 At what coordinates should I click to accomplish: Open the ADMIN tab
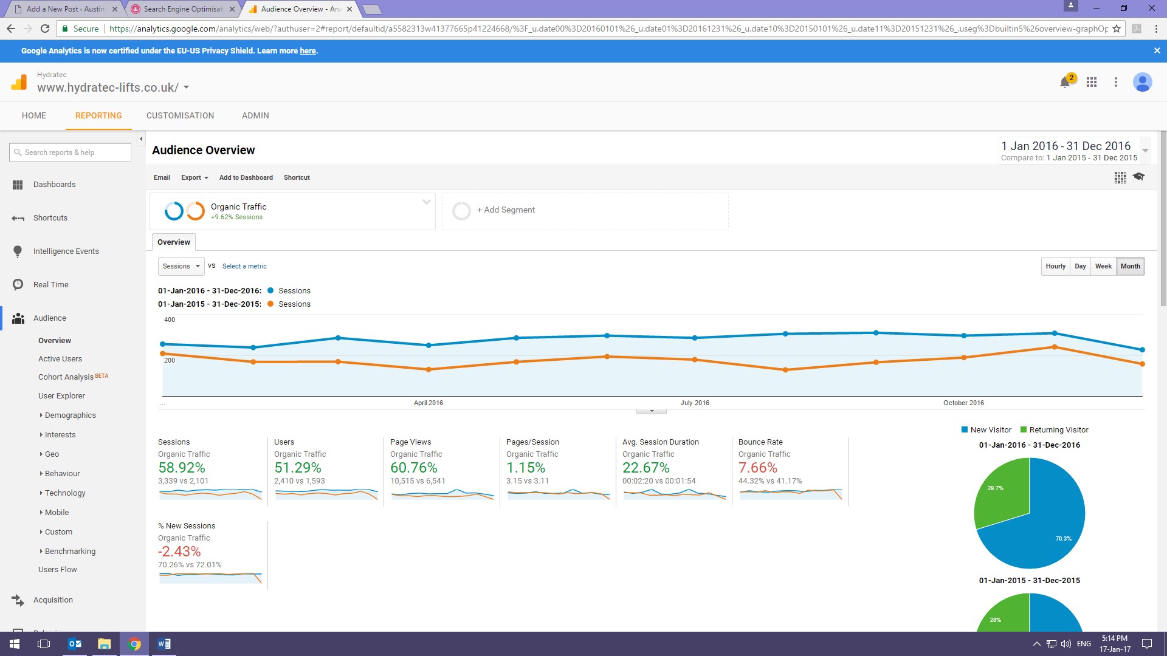[255, 115]
